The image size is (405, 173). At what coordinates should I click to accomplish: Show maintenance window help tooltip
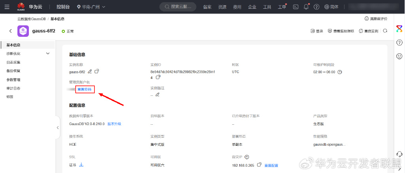(340, 72)
